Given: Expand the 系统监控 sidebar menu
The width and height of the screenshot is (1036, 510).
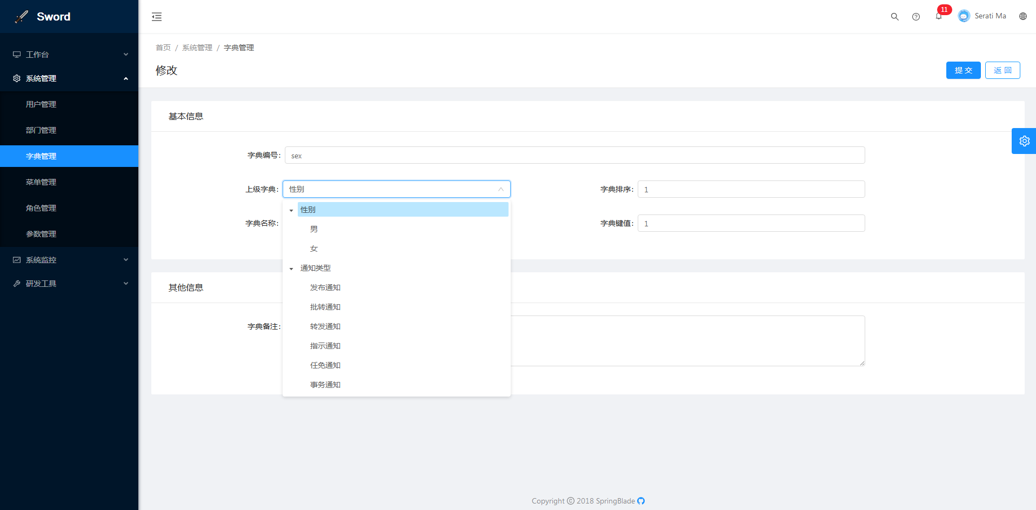Looking at the screenshot, I should click(x=69, y=260).
